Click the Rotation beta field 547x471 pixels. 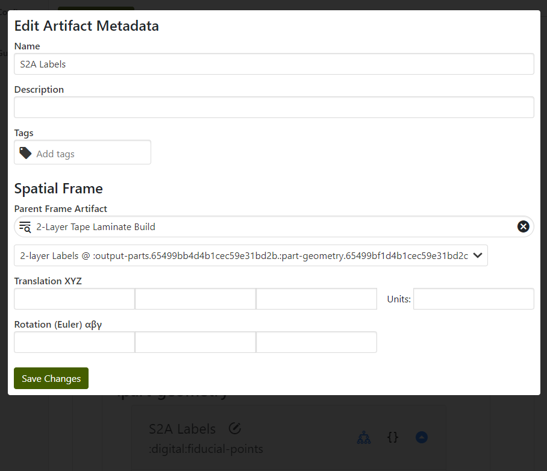[195, 342]
